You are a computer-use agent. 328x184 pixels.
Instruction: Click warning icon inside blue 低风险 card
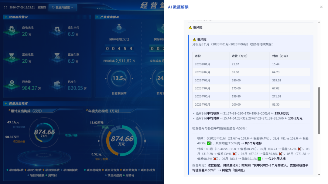[x=194, y=39]
